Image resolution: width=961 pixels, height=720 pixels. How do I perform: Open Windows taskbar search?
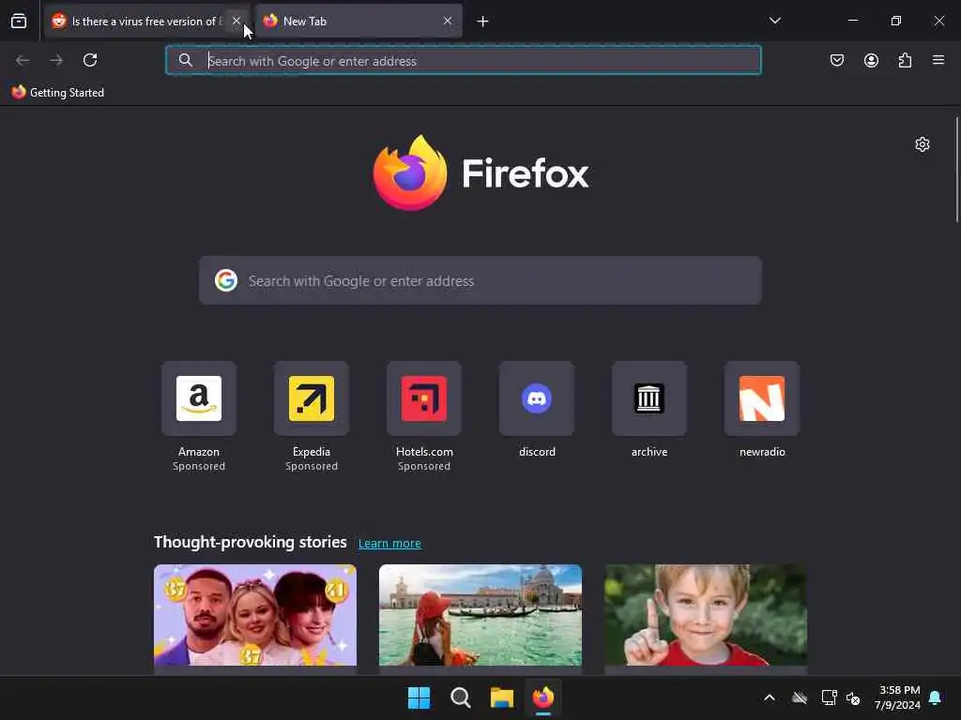pyautogui.click(x=460, y=697)
